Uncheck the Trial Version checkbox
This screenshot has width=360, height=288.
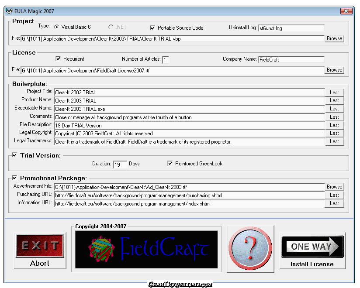[14, 155]
